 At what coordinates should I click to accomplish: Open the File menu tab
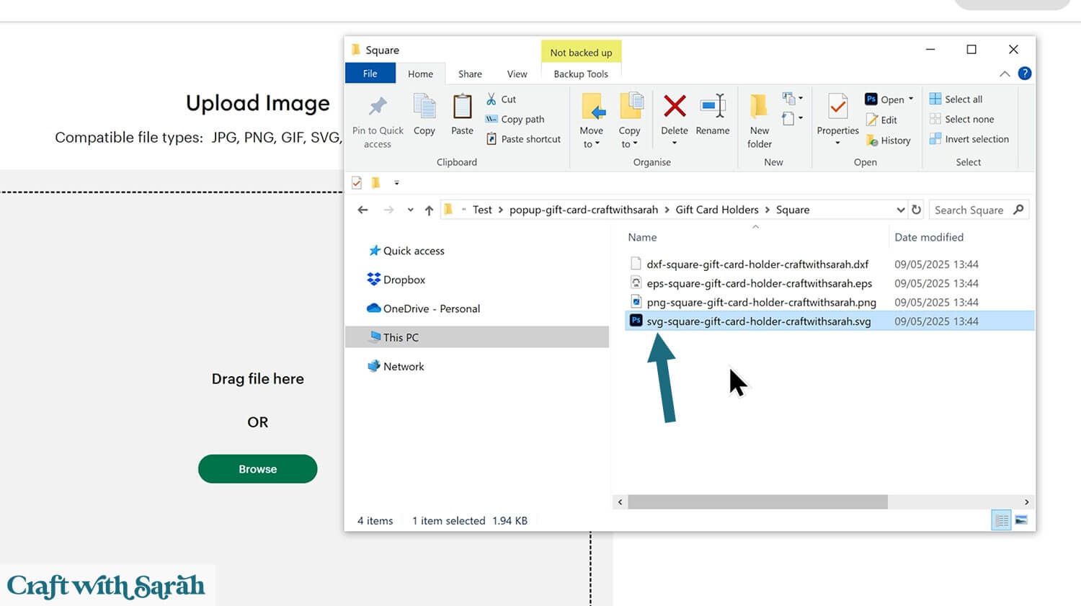(x=370, y=73)
